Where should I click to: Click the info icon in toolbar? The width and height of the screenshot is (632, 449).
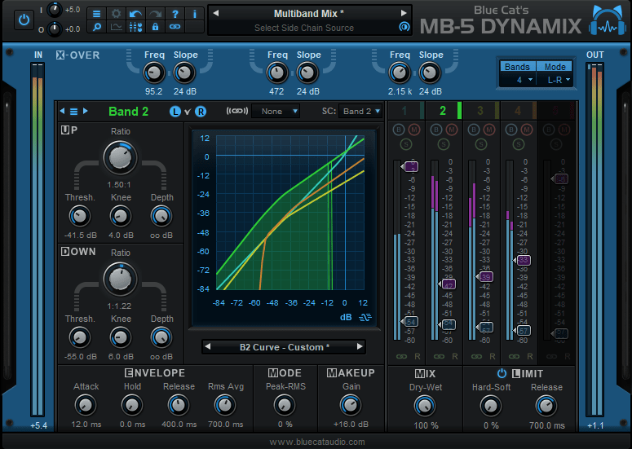pyautogui.click(x=194, y=14)
